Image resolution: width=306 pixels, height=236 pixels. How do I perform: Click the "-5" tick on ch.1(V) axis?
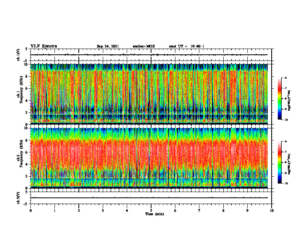tap(26, 61)
